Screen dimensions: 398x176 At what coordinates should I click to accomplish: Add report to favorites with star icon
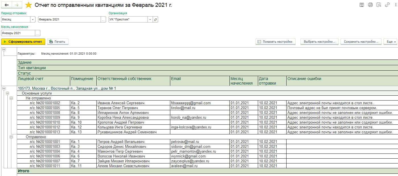click(28, 5)
